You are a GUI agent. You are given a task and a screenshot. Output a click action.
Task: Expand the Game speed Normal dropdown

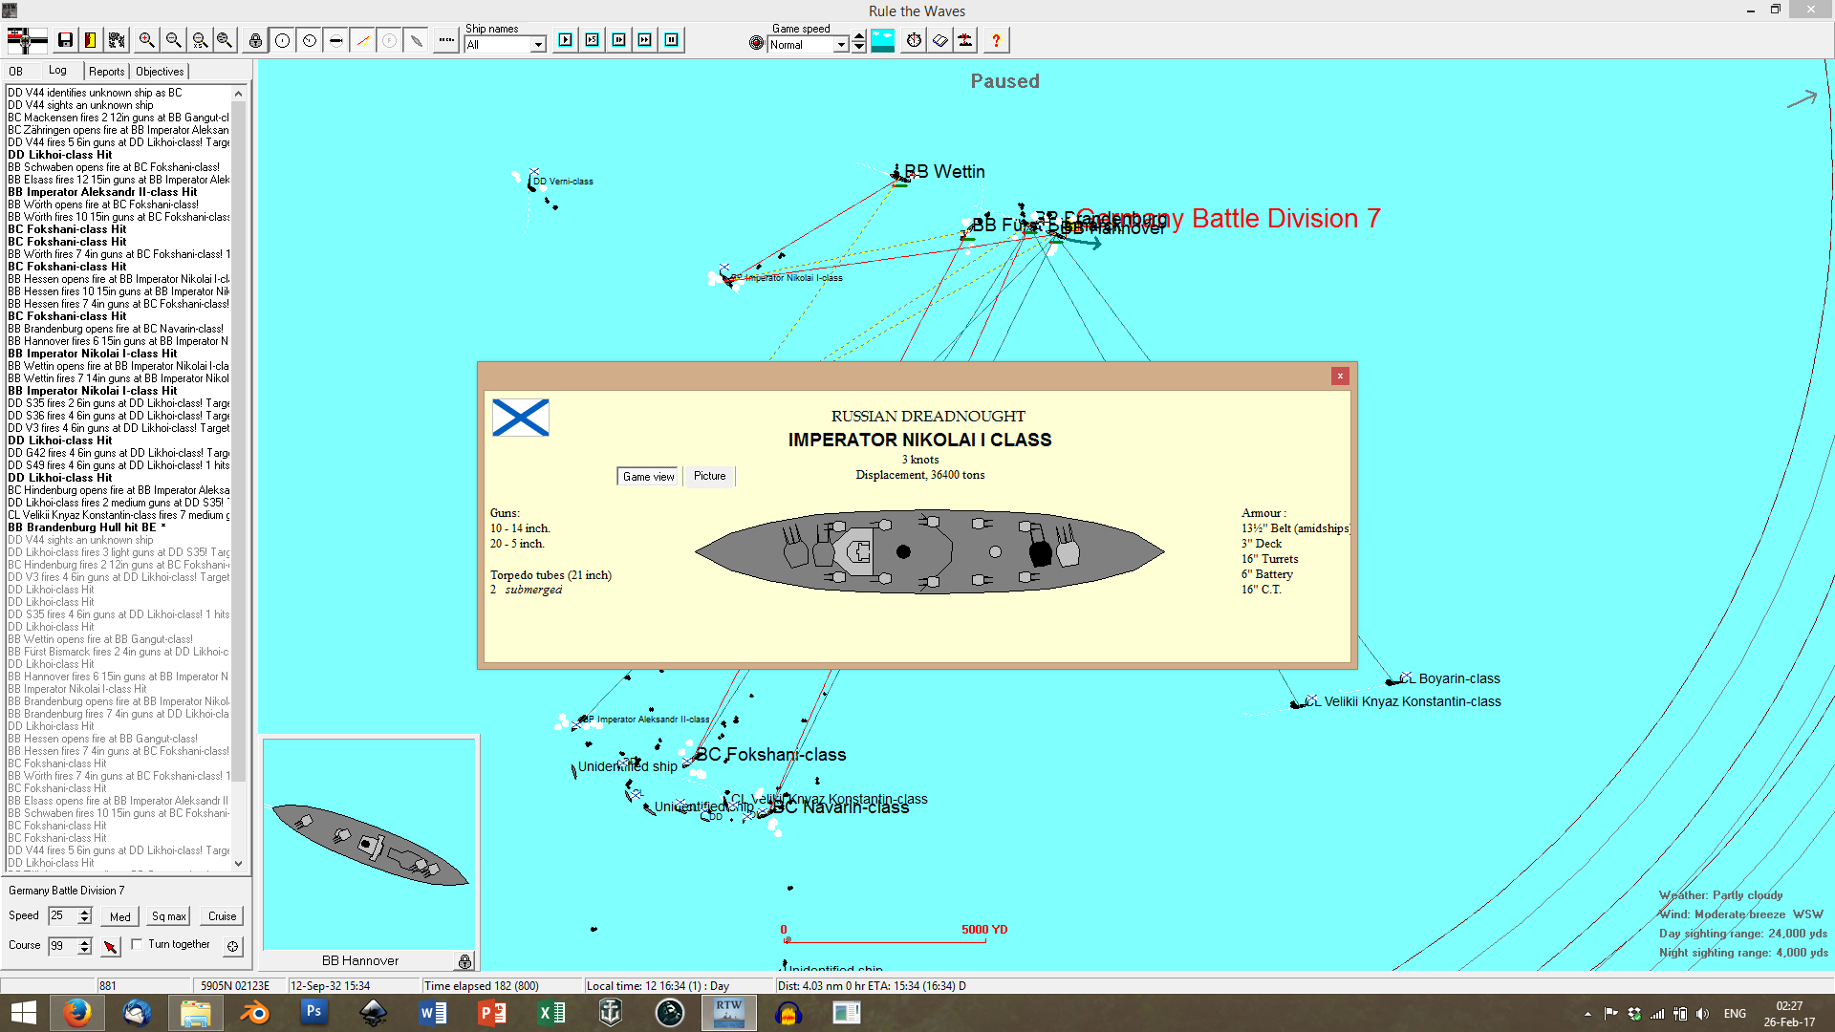click(x=841, y=45)
